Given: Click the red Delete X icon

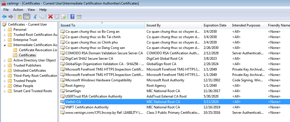Looking at the screenshot, I should pos(50,17).
